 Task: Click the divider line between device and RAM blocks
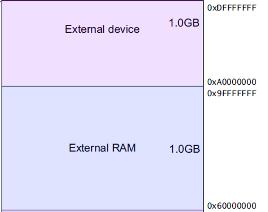pyautogui.click(x=102, y=86)
